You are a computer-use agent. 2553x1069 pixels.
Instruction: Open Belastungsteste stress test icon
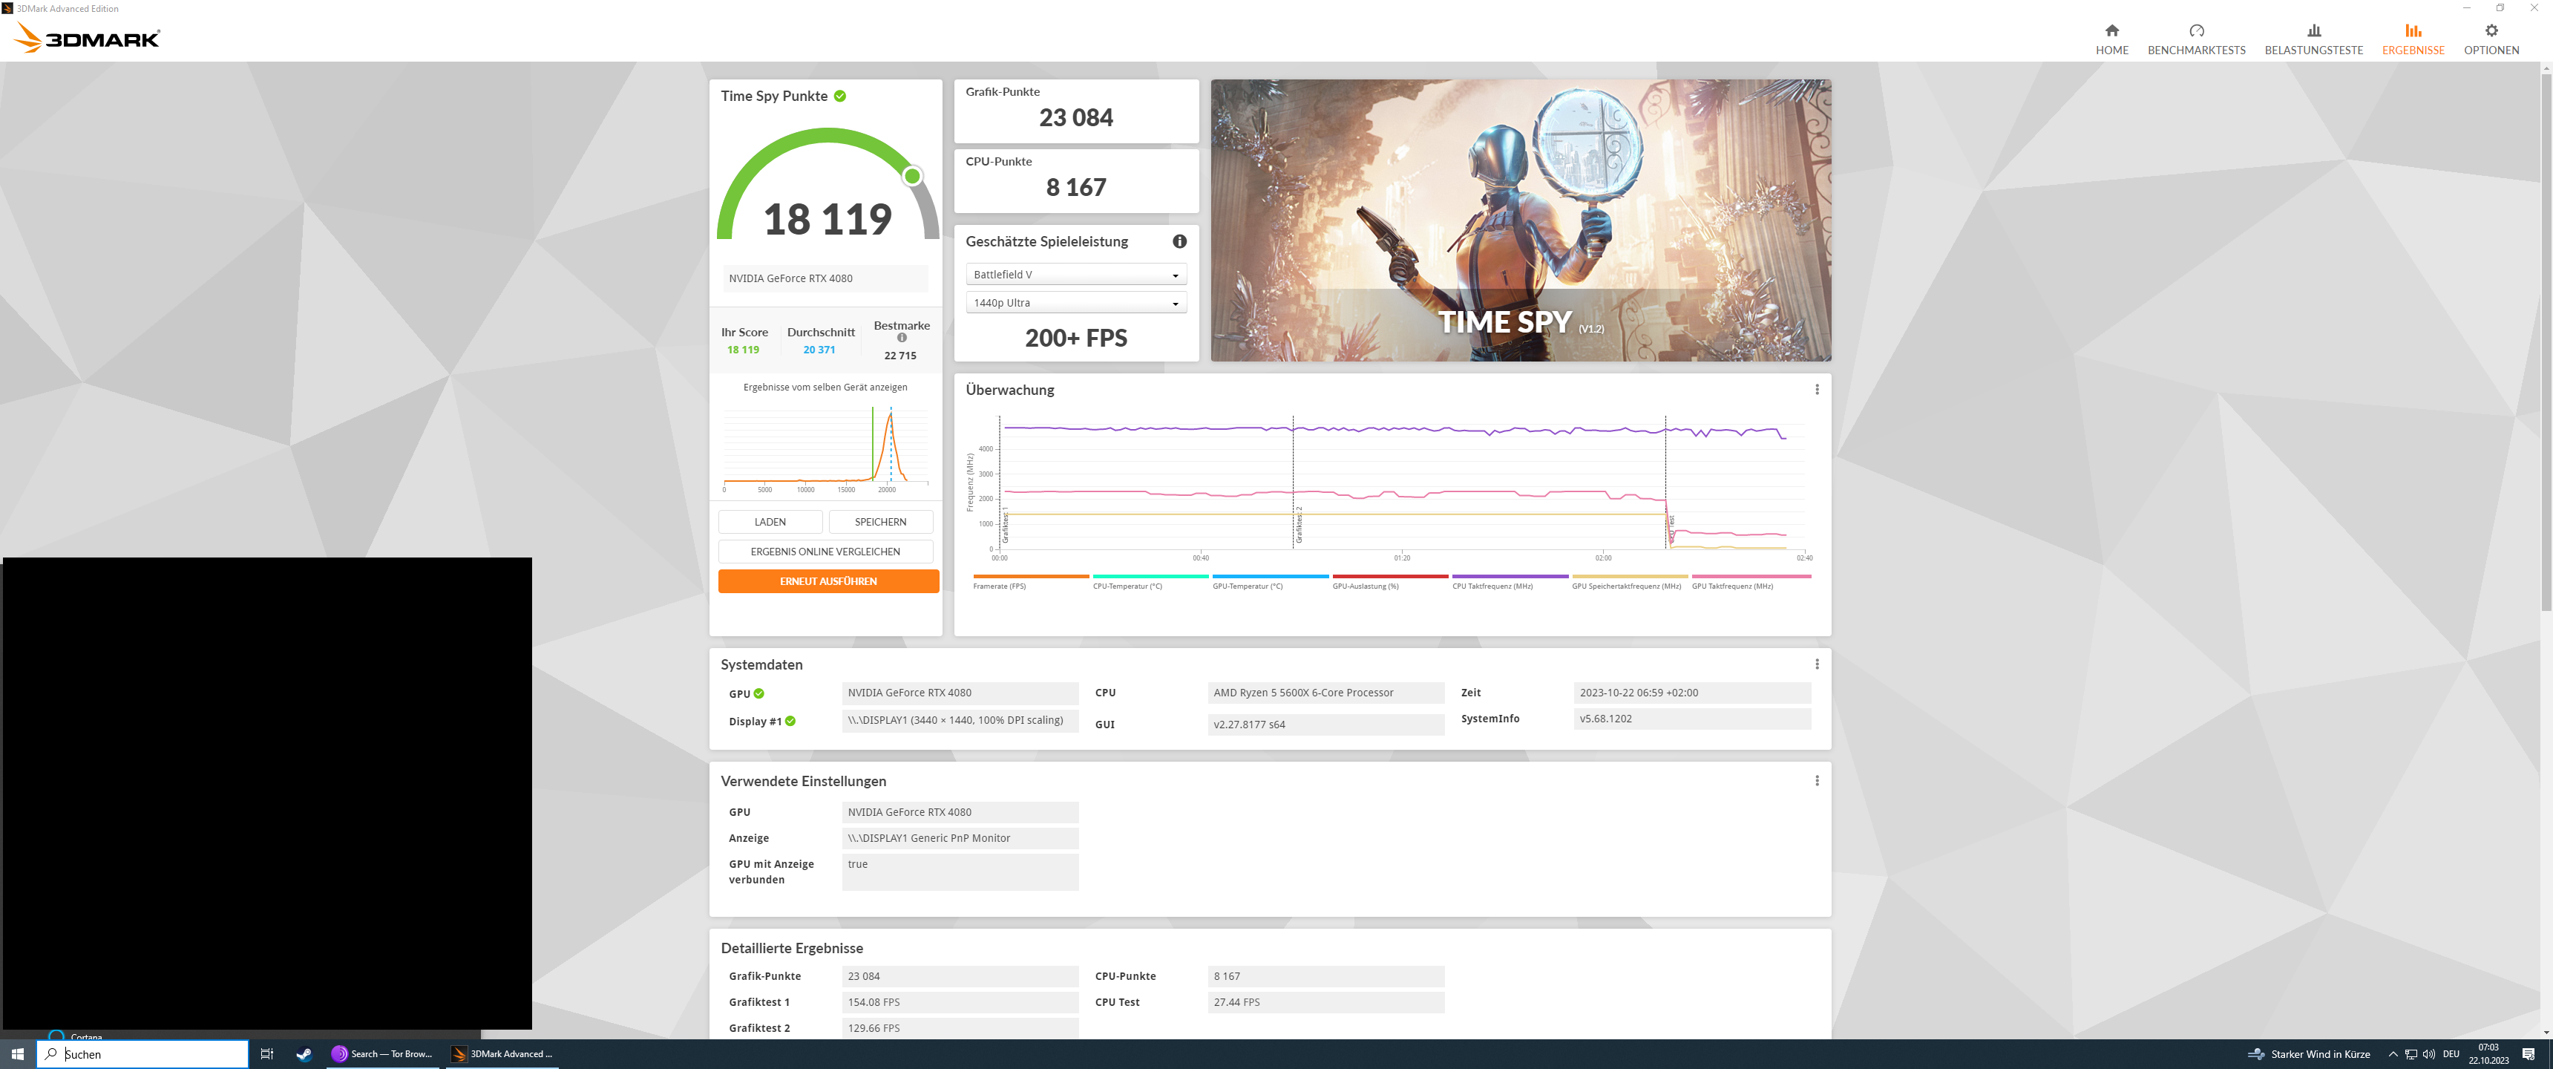pos(2313,30)
